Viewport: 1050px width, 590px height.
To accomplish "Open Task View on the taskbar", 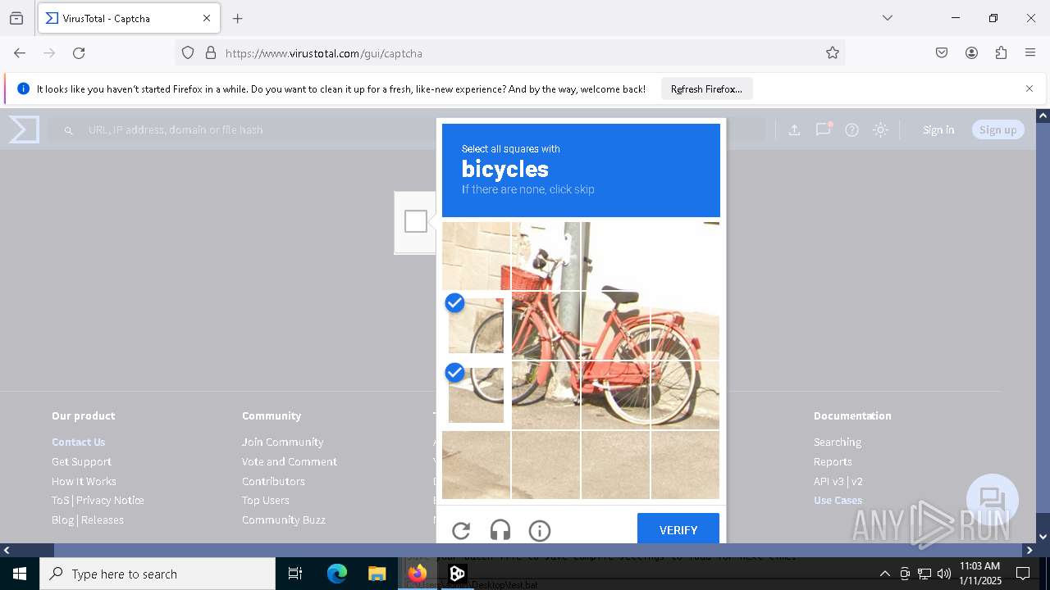I will click(x=295, y=574).
